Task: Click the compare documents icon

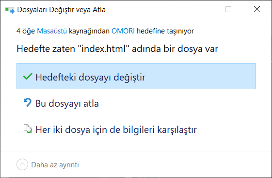Action: tap(28, 129)
